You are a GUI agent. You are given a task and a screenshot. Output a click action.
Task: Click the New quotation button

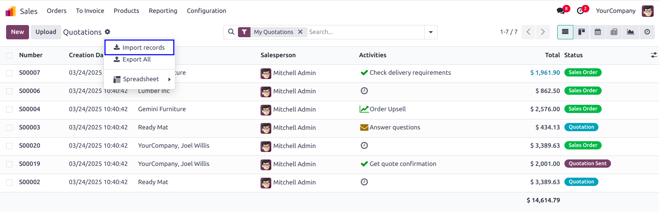tap(18, 32)
